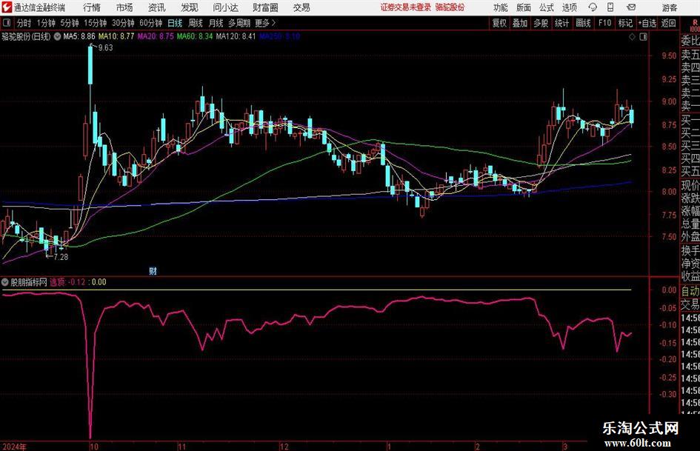
Task: Open the 版面 menu
Action: click(x=523, y=7)
